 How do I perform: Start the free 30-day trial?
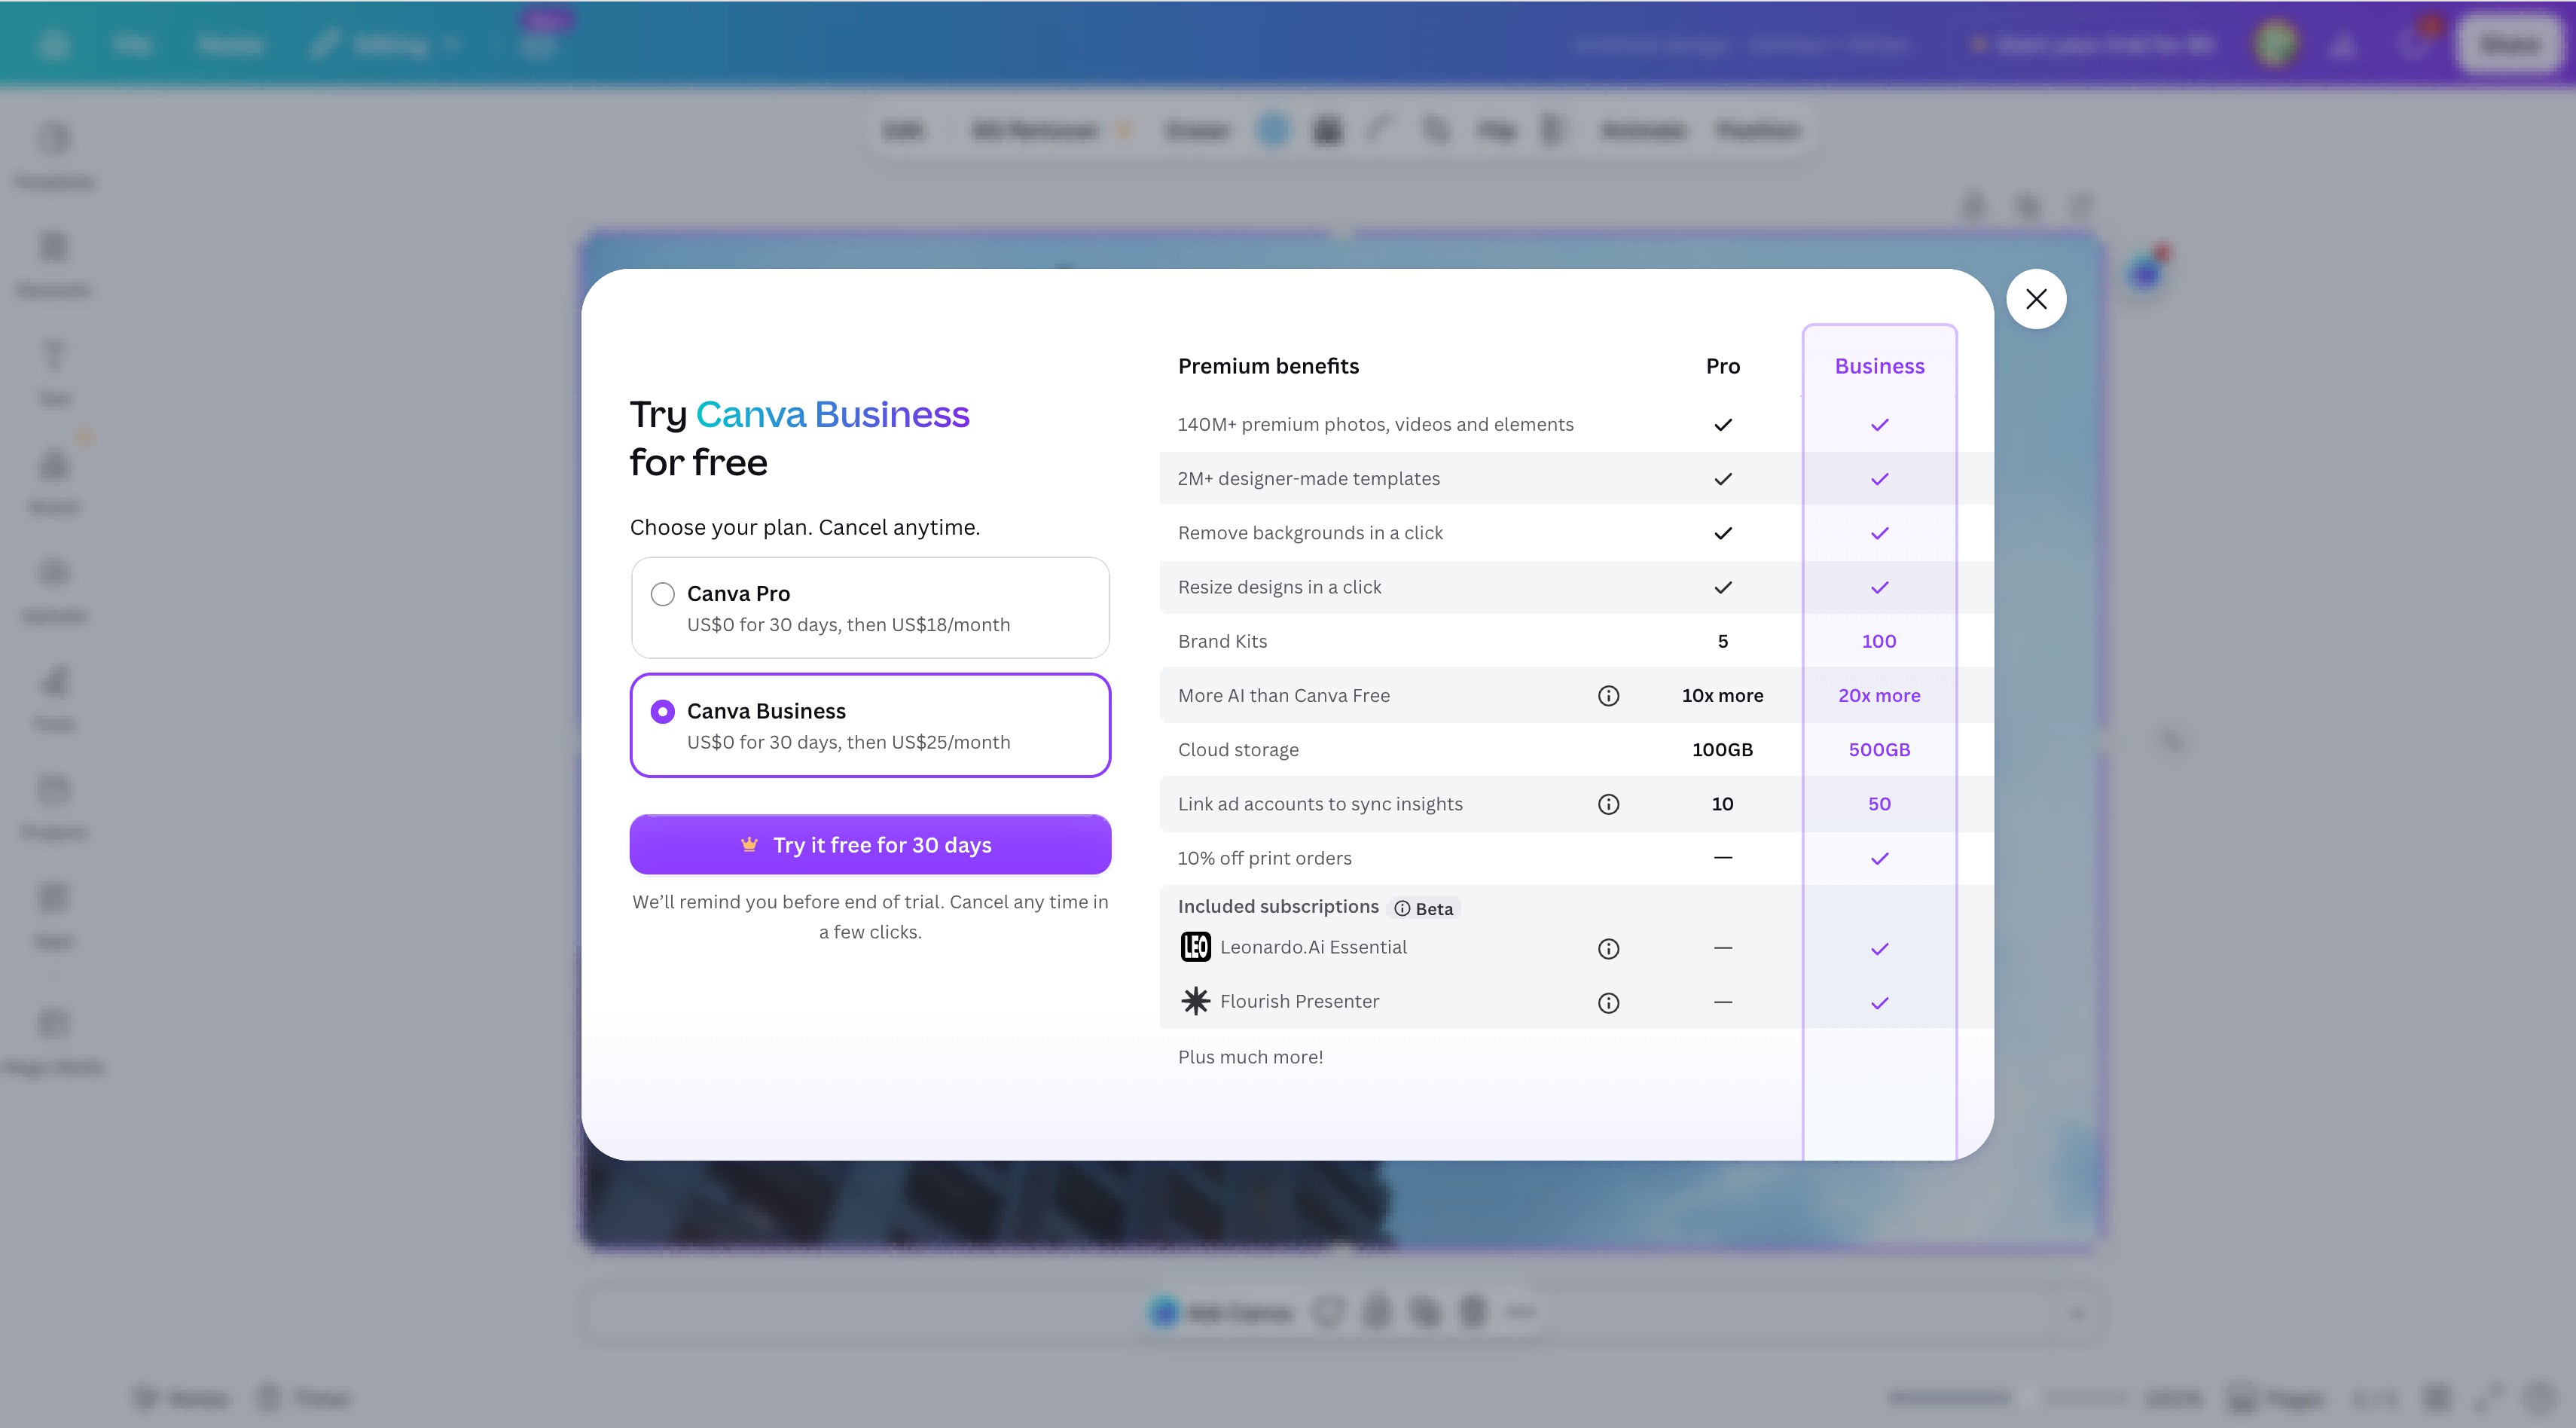(x=870, y=845)
